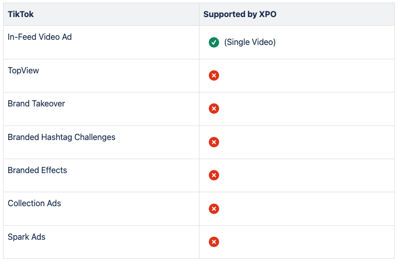
Task: Click the red cross icon for Brand Takeover
Action: (214, 109)
